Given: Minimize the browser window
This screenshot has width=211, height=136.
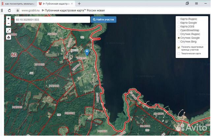Looking at the screenshot, I should tap(205, 4).
